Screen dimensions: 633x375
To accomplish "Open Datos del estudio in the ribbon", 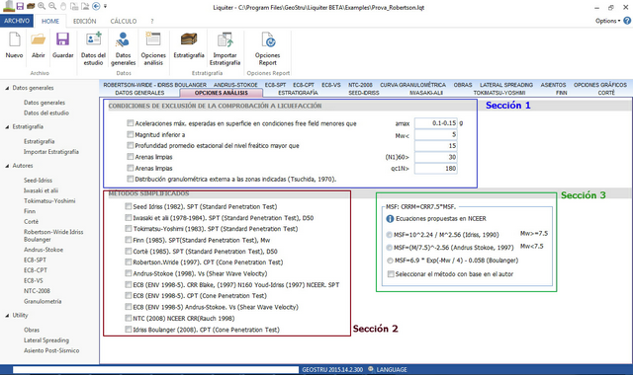I will tap(93, 48).
